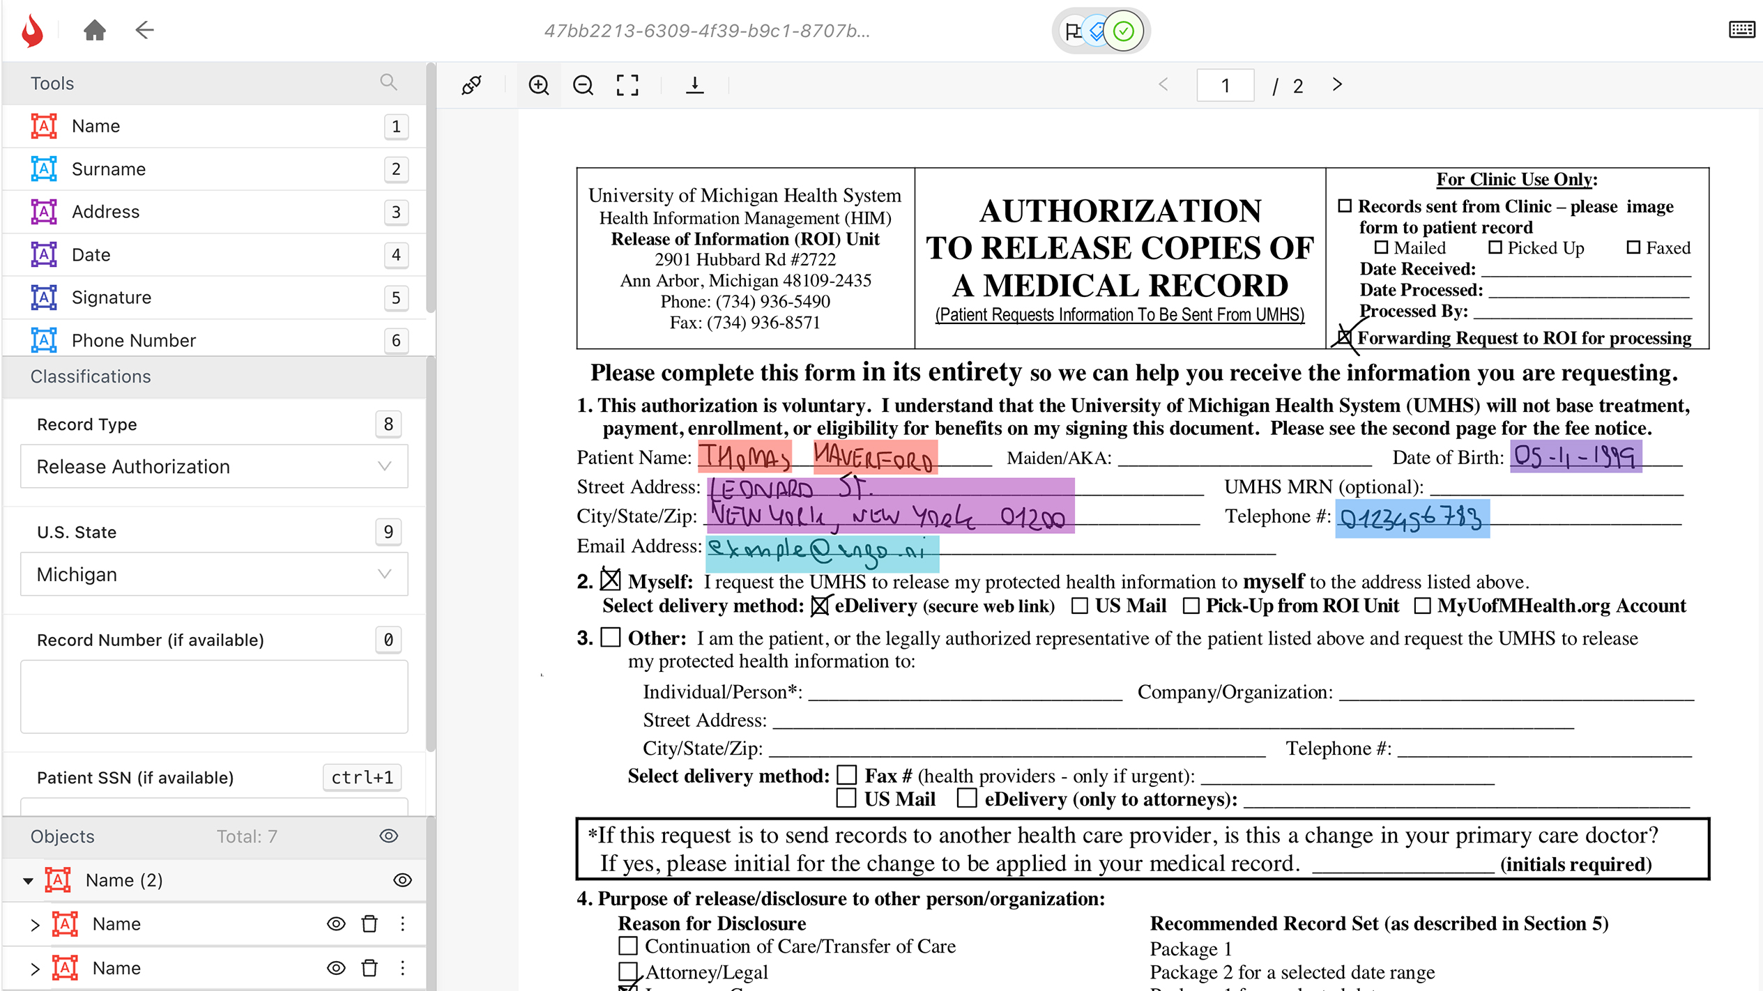Viewport: 1763px width, 991px height.
Task: Click the Patient SSN (if available) label
Action: [x=135, y=778]
